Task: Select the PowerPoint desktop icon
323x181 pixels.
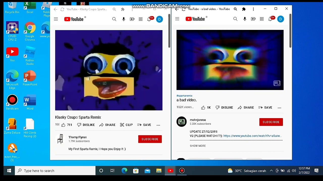Action: pos(30,78)
